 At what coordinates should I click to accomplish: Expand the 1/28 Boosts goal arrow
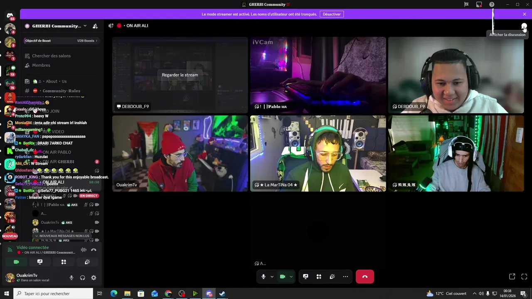[x=97, y=41]
